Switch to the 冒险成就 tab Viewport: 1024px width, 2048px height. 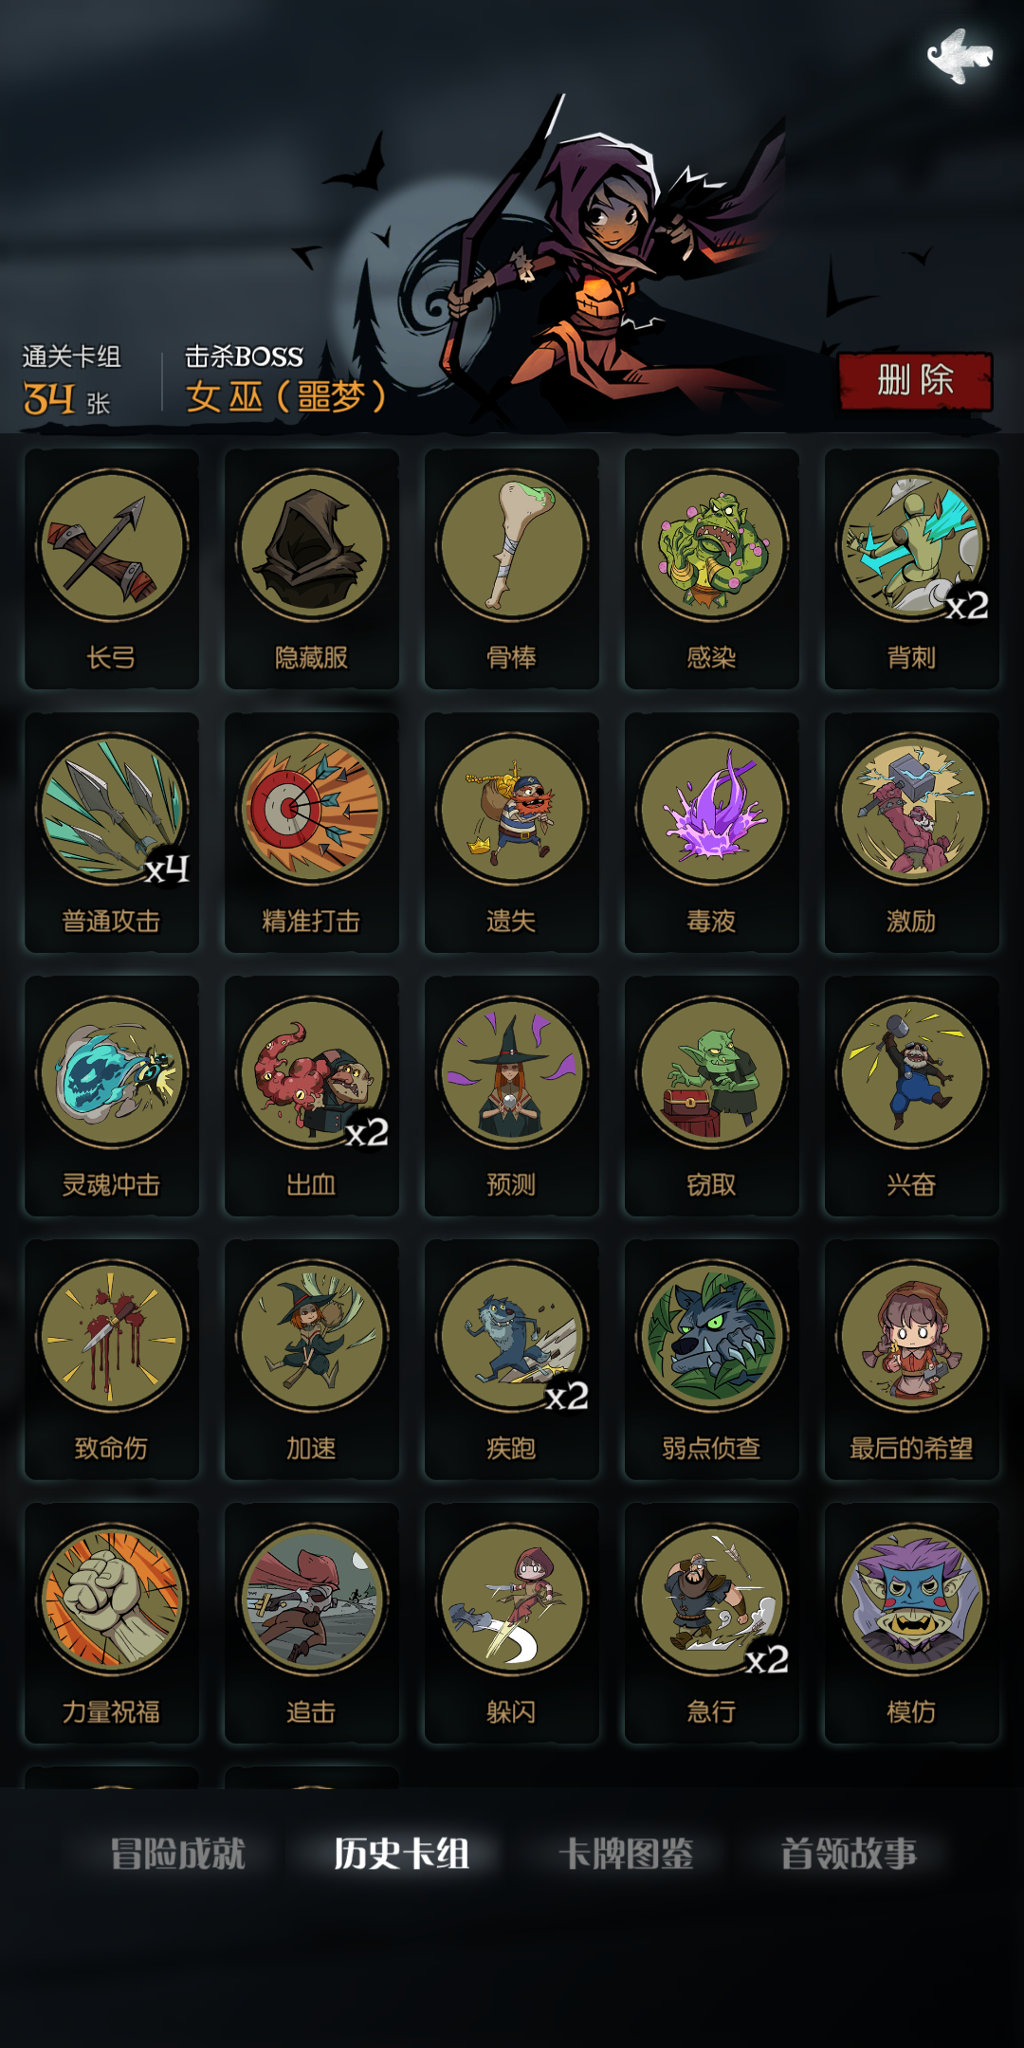pyautogui.click(x=177, y=1854)
